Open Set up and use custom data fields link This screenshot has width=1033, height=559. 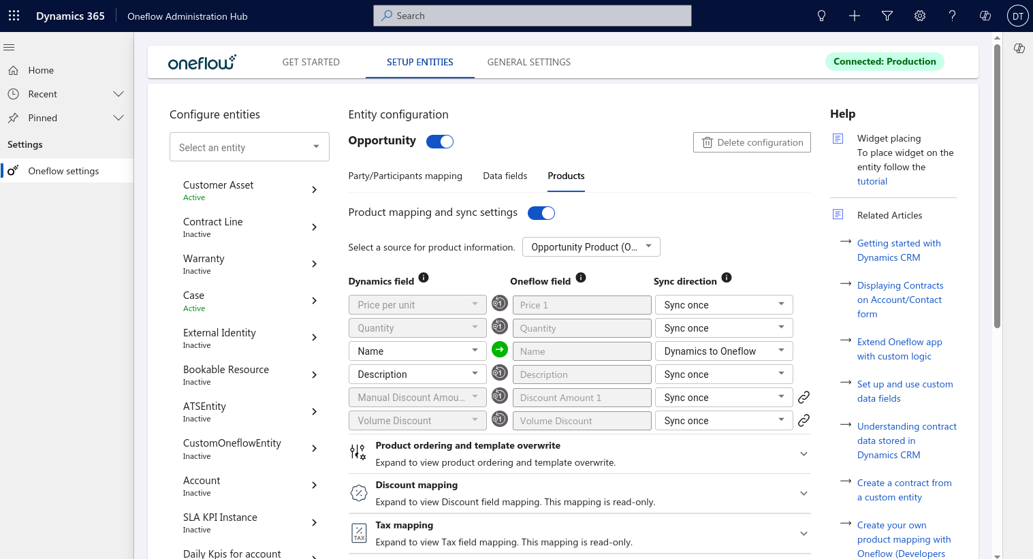point(905,392)
